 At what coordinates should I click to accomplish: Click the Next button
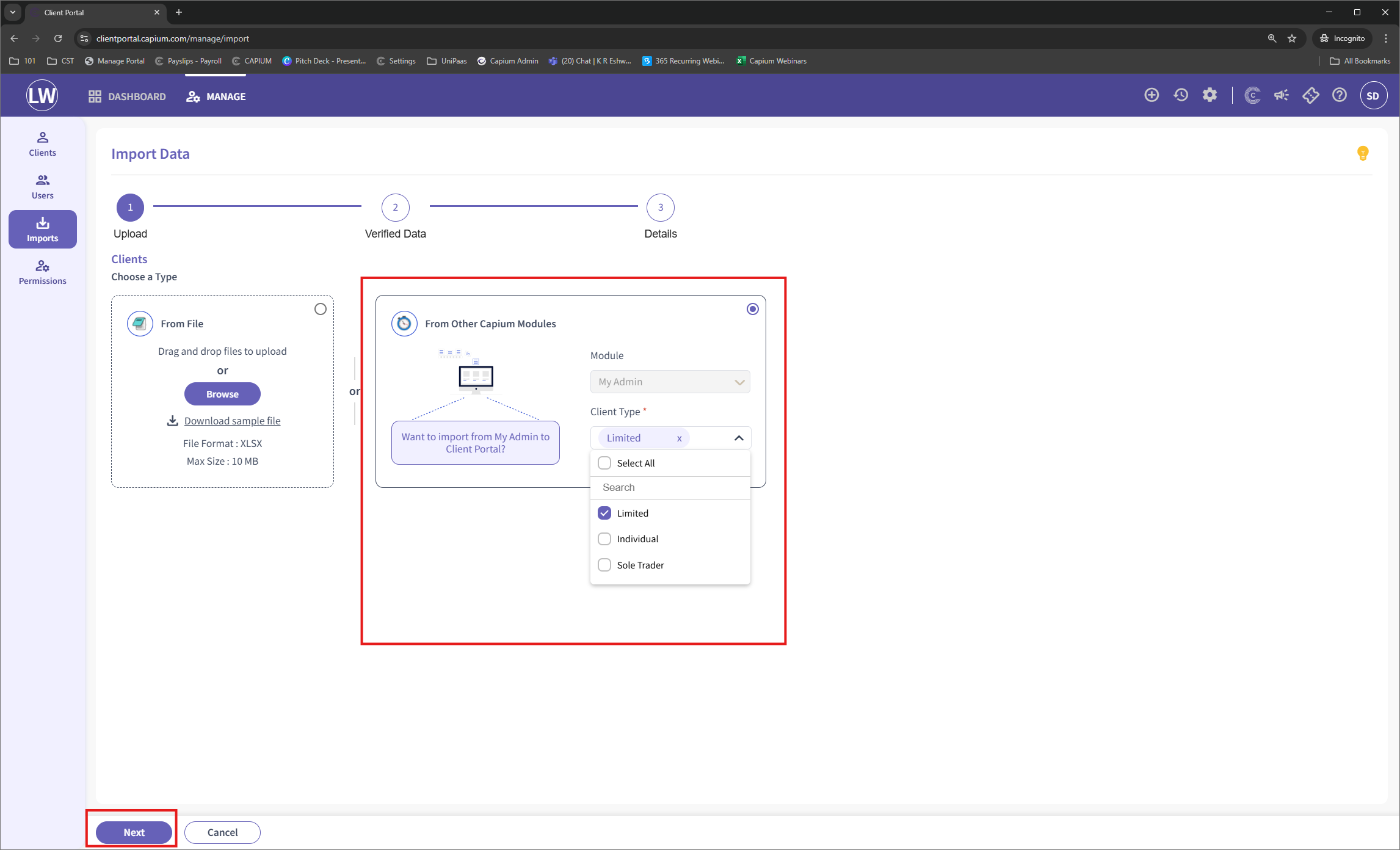pos(134,832)
